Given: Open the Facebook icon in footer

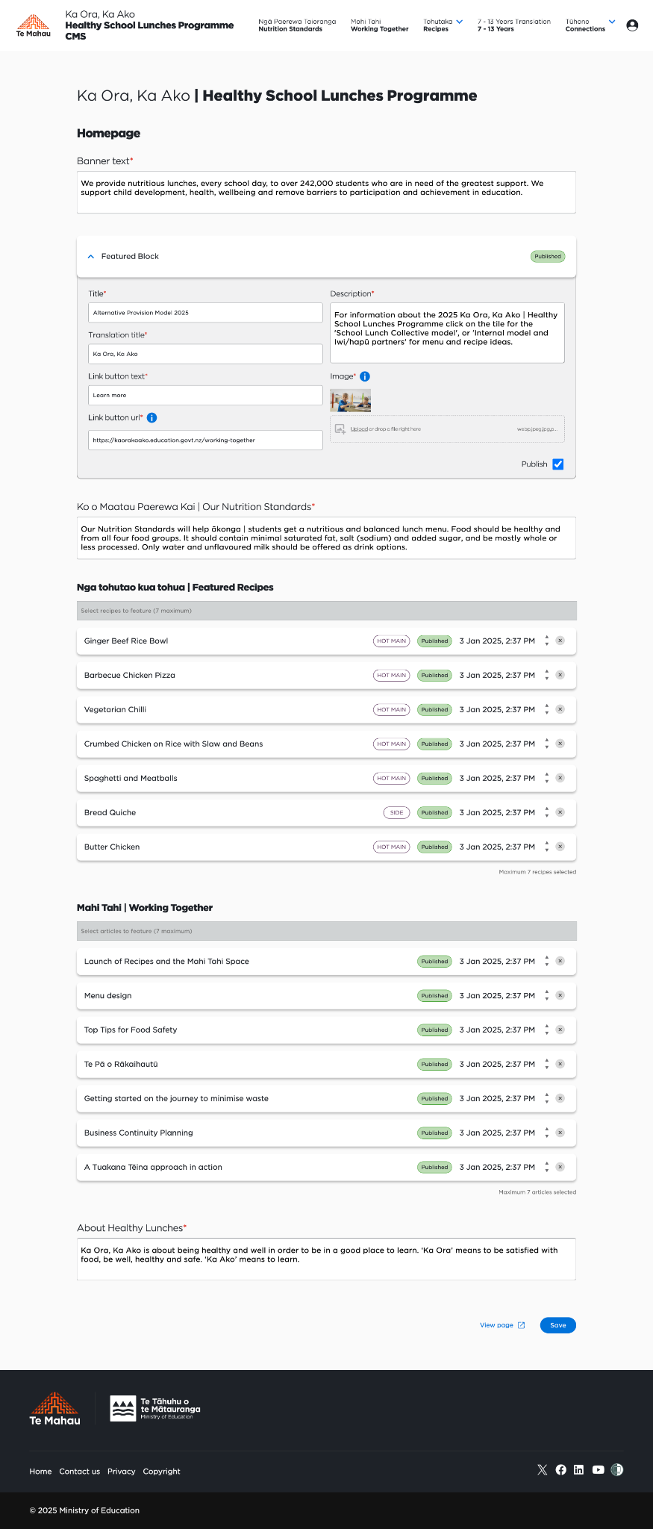Looking at the screenshot, I should tap(560, 1469).
